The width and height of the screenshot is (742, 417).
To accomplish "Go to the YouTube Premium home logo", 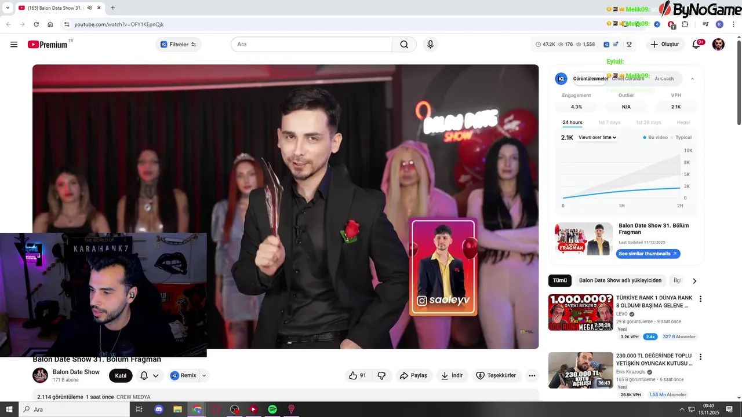I will pyautogui.click(x=48, y=45).
